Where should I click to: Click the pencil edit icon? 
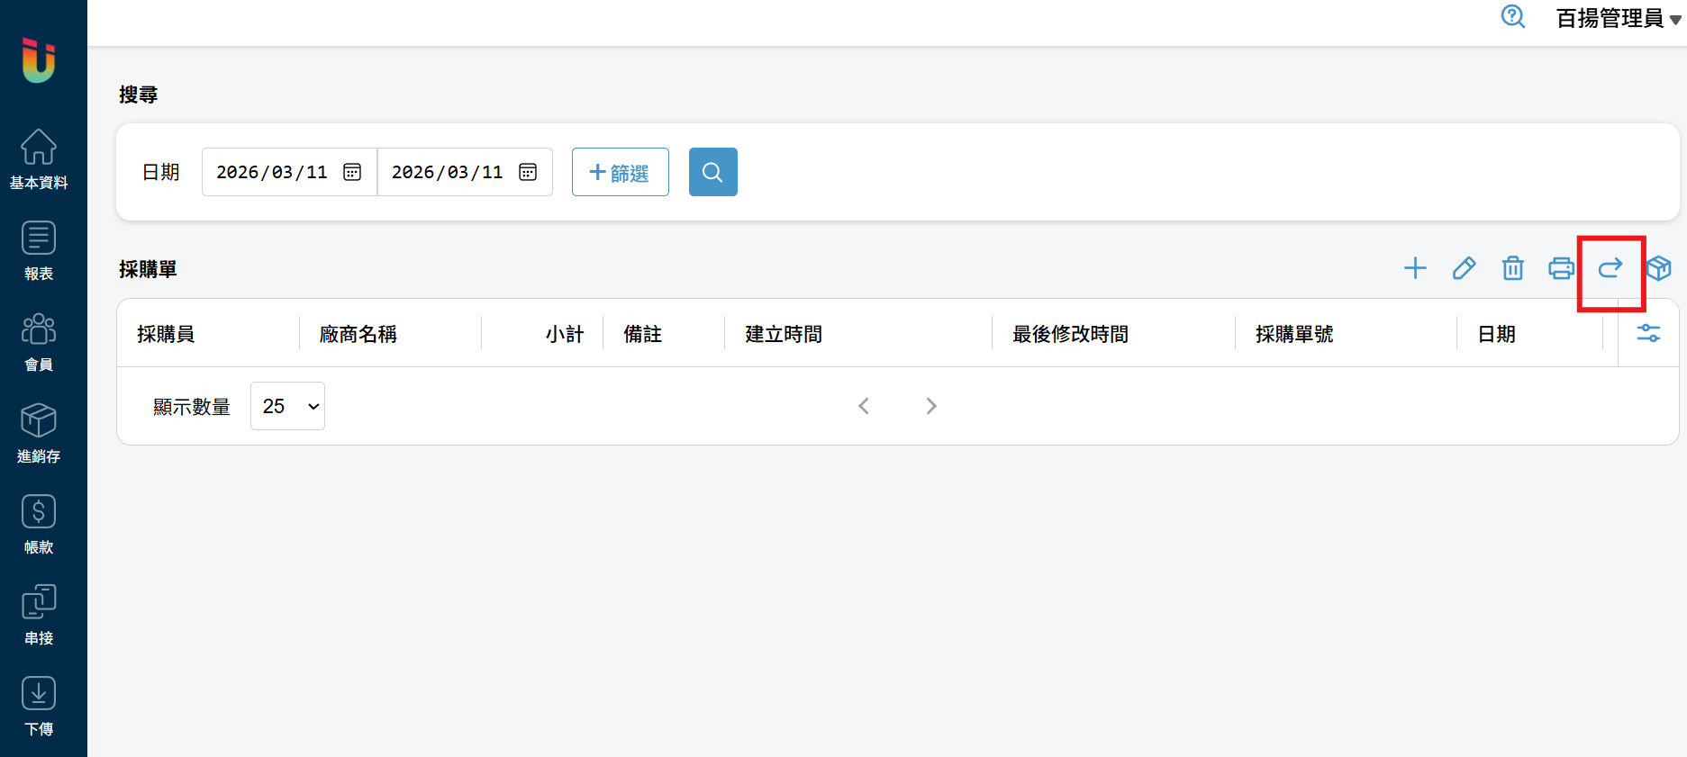[x=1464, y=268]
